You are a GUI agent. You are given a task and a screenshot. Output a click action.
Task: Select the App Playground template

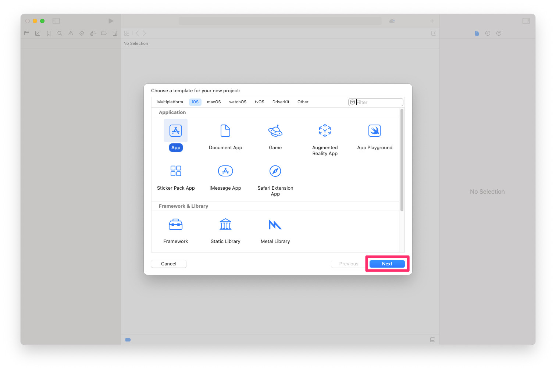pos(375,131)
